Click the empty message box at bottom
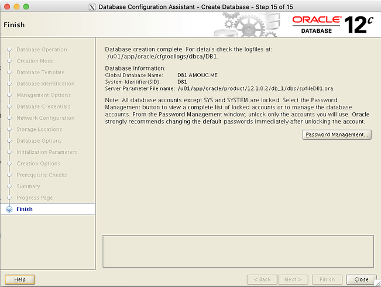 click(x=238, y=251)
